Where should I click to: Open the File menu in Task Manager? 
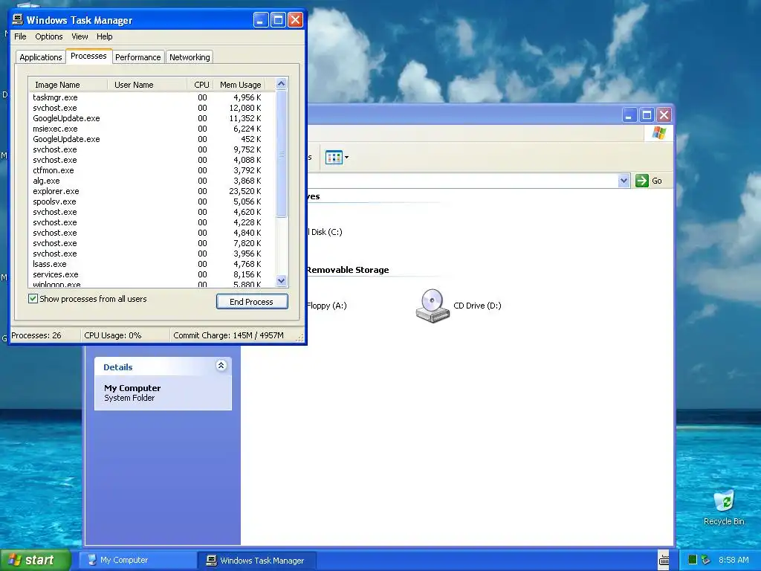click(x=20, y=36)
